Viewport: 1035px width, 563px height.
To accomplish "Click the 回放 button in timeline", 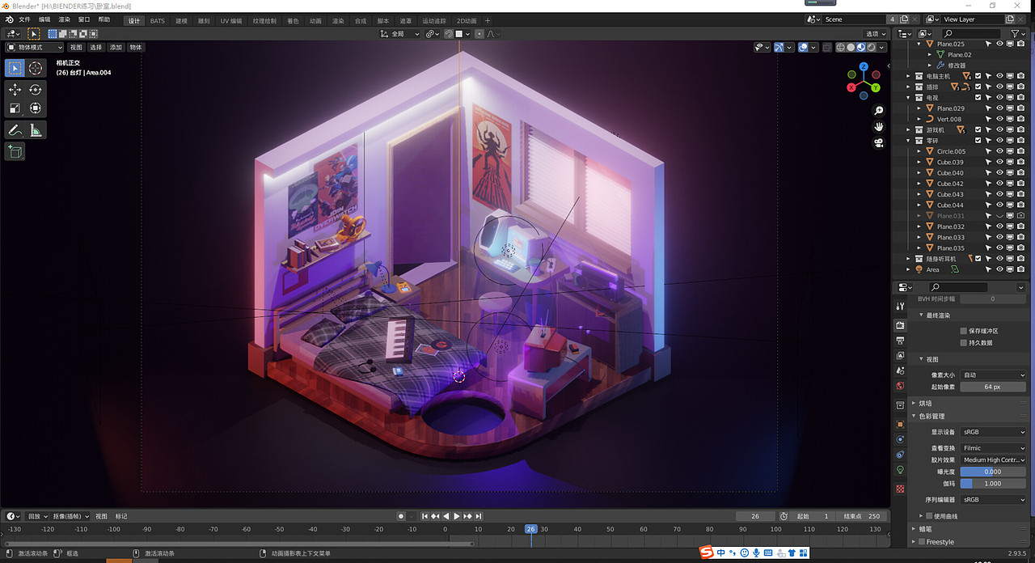I will 36,516.
